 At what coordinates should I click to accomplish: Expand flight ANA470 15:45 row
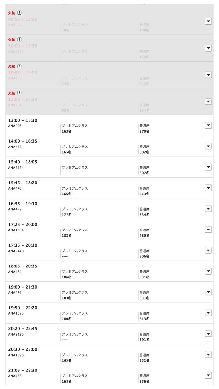pos(208,188)
